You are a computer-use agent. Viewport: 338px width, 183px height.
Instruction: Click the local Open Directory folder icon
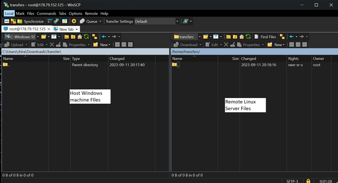(44, 37)
